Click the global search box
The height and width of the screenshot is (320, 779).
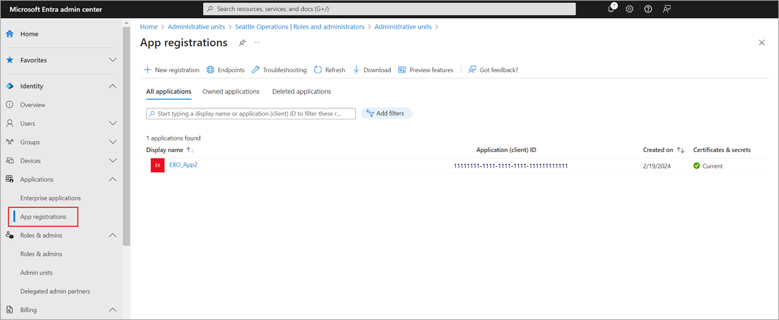389,9
